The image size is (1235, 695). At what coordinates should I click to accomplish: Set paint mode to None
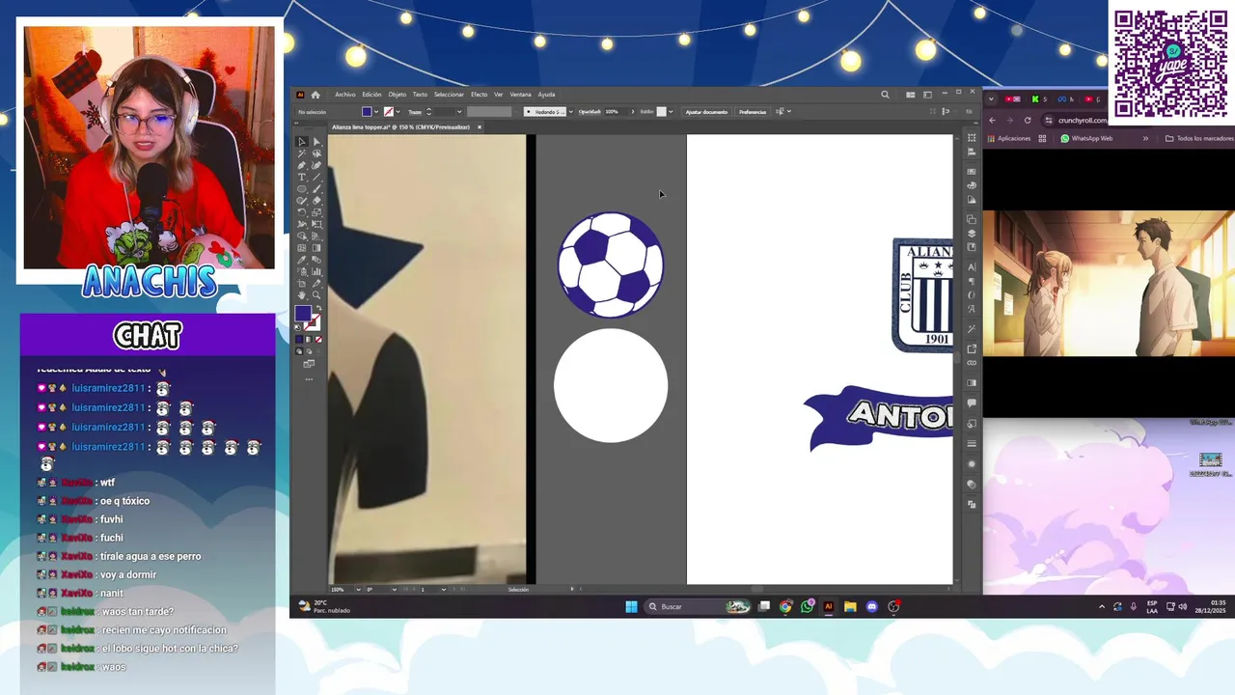(318, 340)
